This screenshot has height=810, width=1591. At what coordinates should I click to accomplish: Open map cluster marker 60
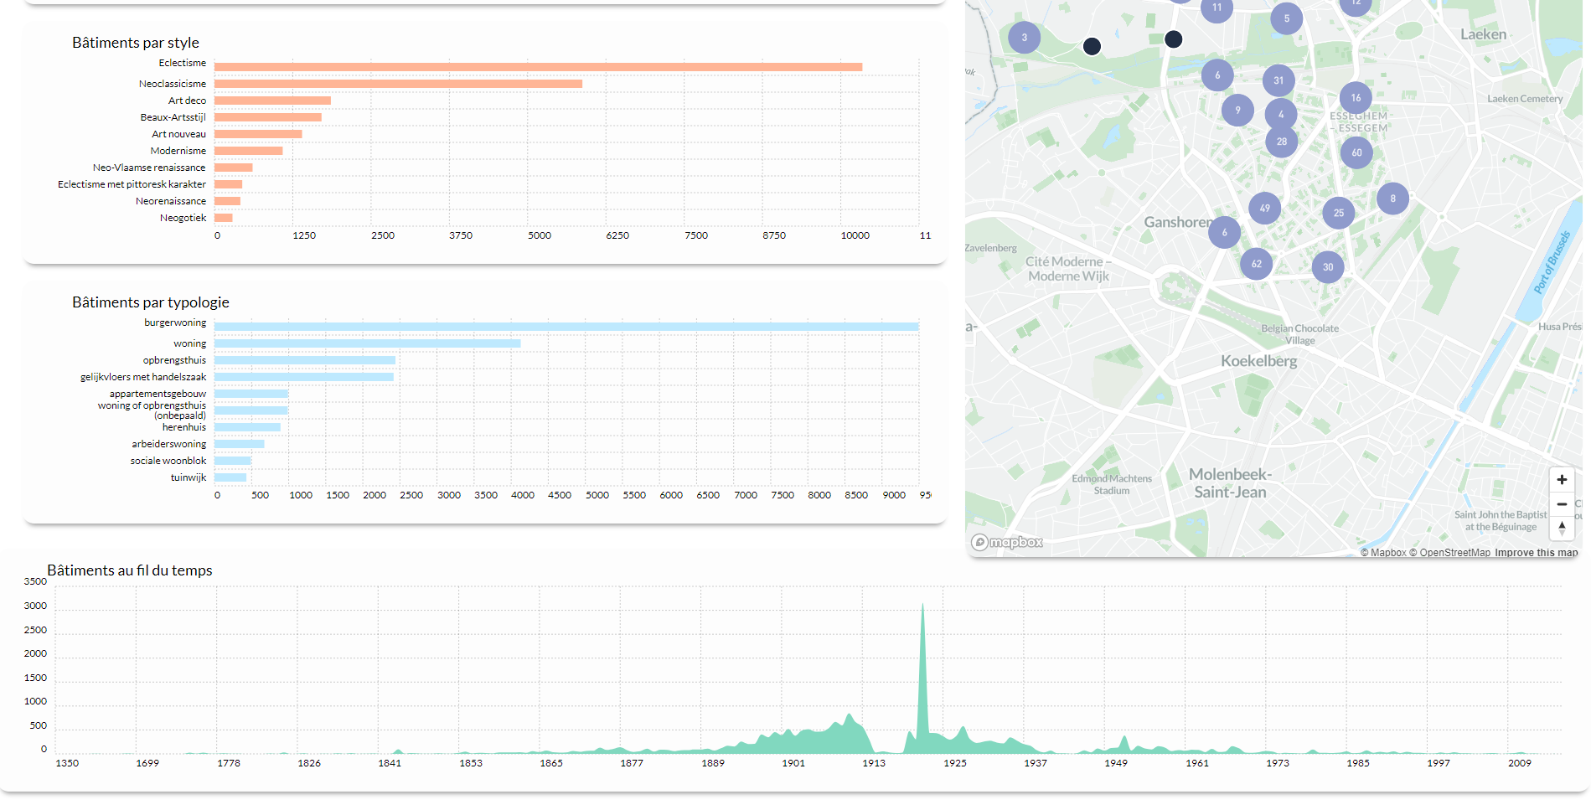click(1356, 152)
